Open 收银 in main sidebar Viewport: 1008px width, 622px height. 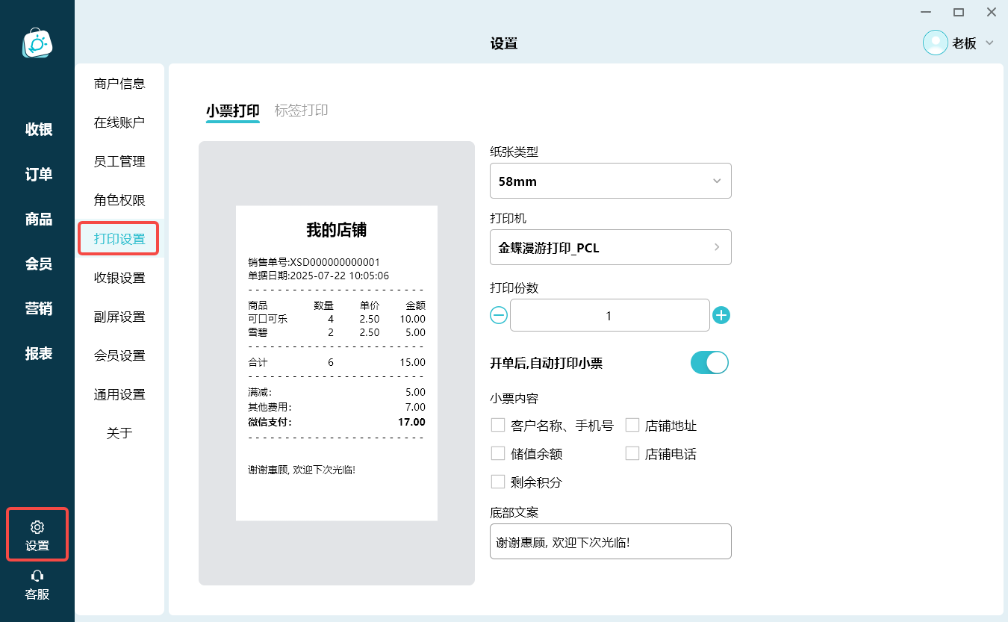[39, 129]
